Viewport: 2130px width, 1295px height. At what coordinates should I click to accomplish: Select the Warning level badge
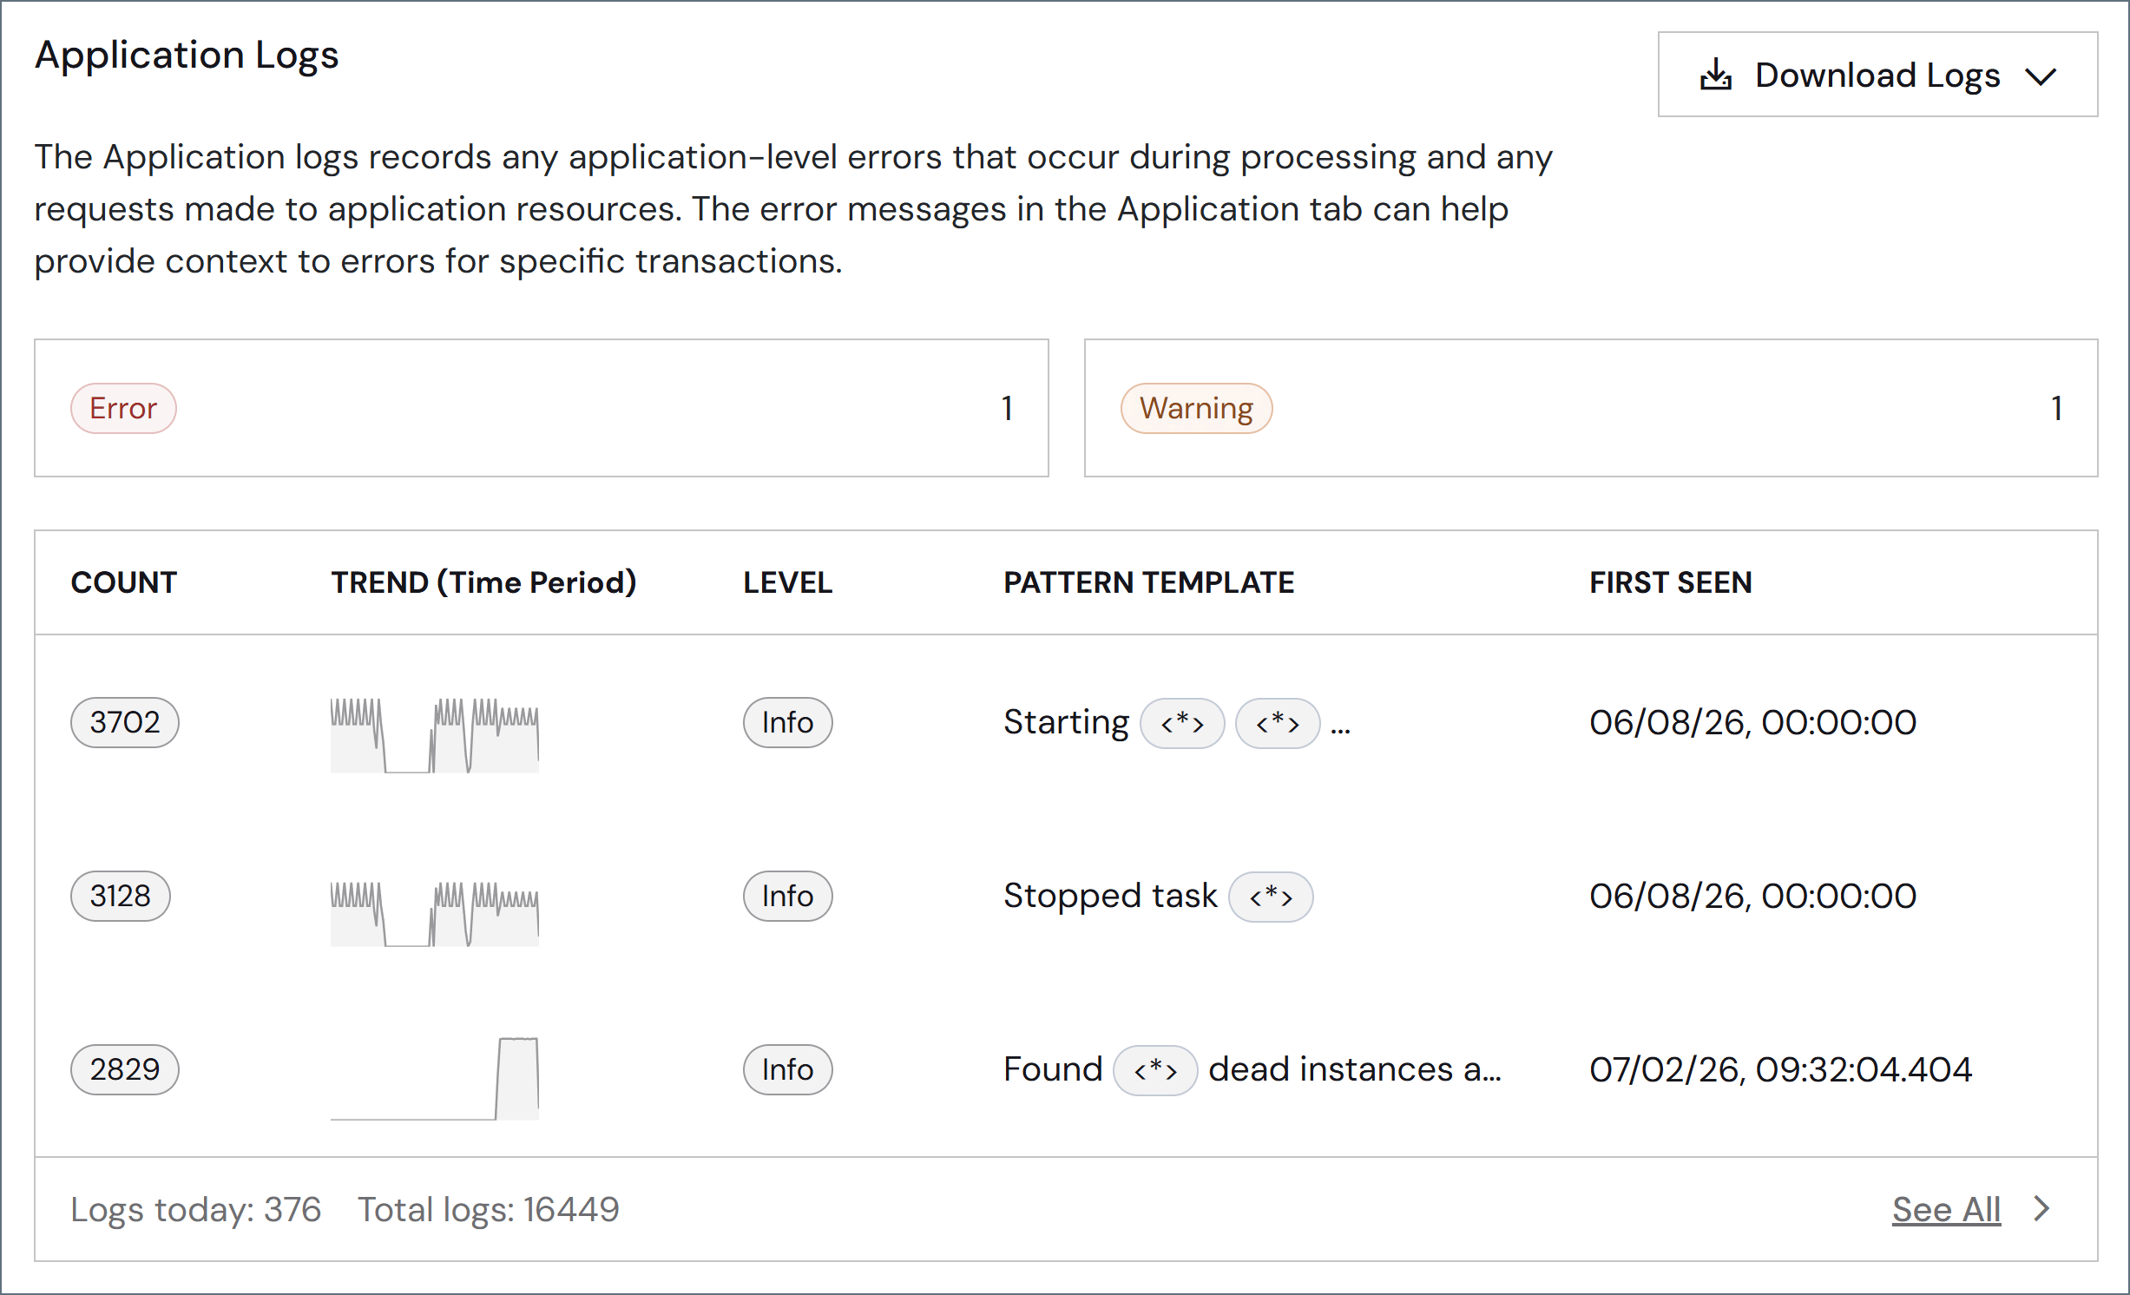[x=1196, y=408]
